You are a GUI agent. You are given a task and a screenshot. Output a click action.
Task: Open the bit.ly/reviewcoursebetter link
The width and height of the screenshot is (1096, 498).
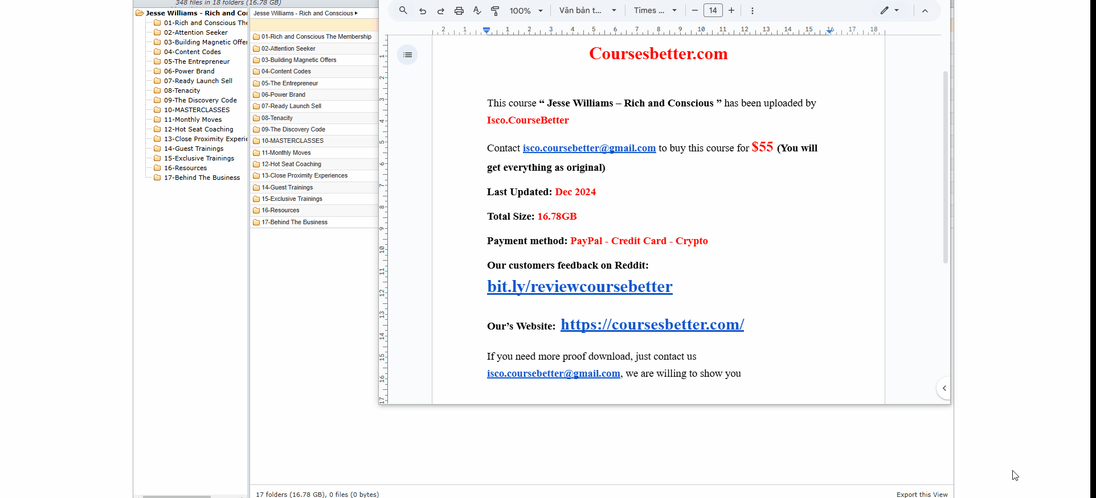[x=579, y=286]
